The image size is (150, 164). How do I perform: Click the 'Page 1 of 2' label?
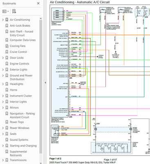(55, 159)
